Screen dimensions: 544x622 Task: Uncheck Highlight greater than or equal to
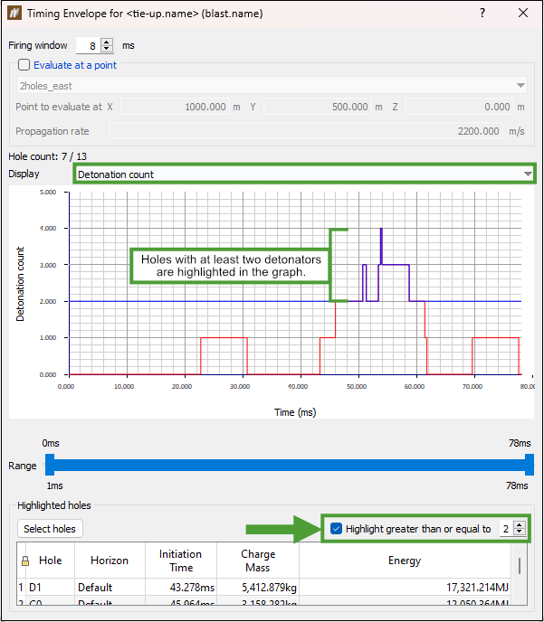pos(336,529)
